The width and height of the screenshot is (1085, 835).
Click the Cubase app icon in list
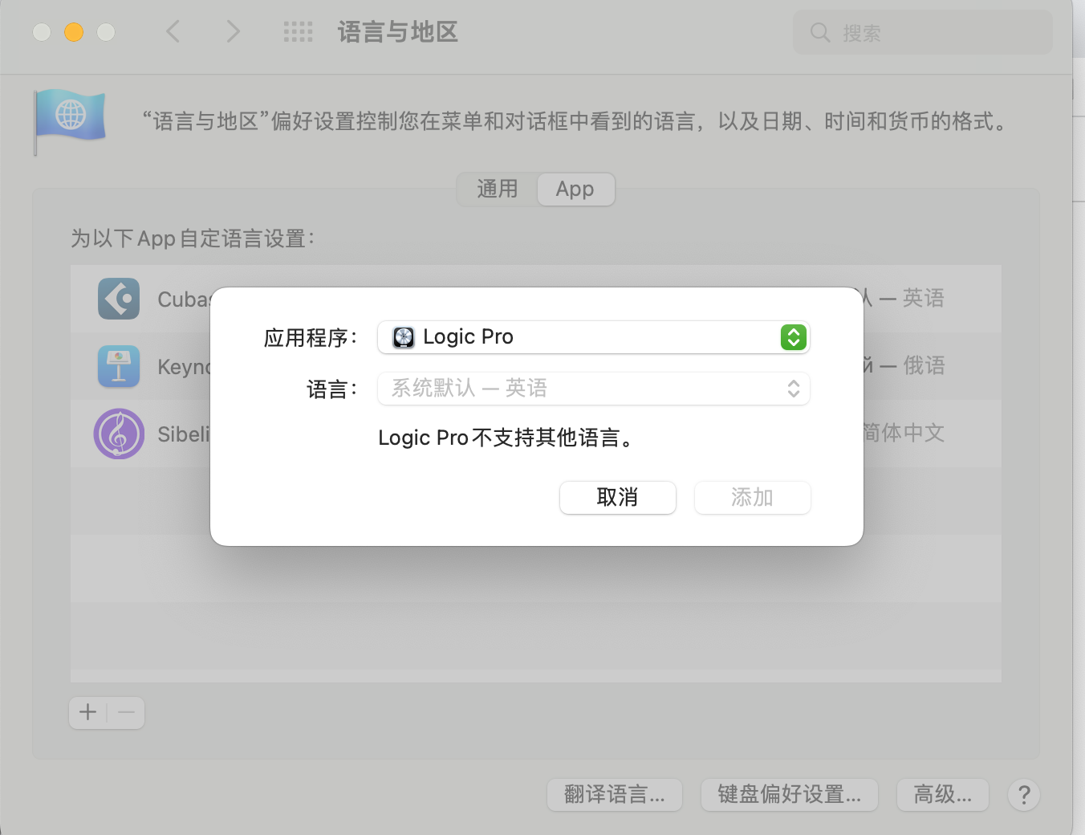click(x=119, y=299)
